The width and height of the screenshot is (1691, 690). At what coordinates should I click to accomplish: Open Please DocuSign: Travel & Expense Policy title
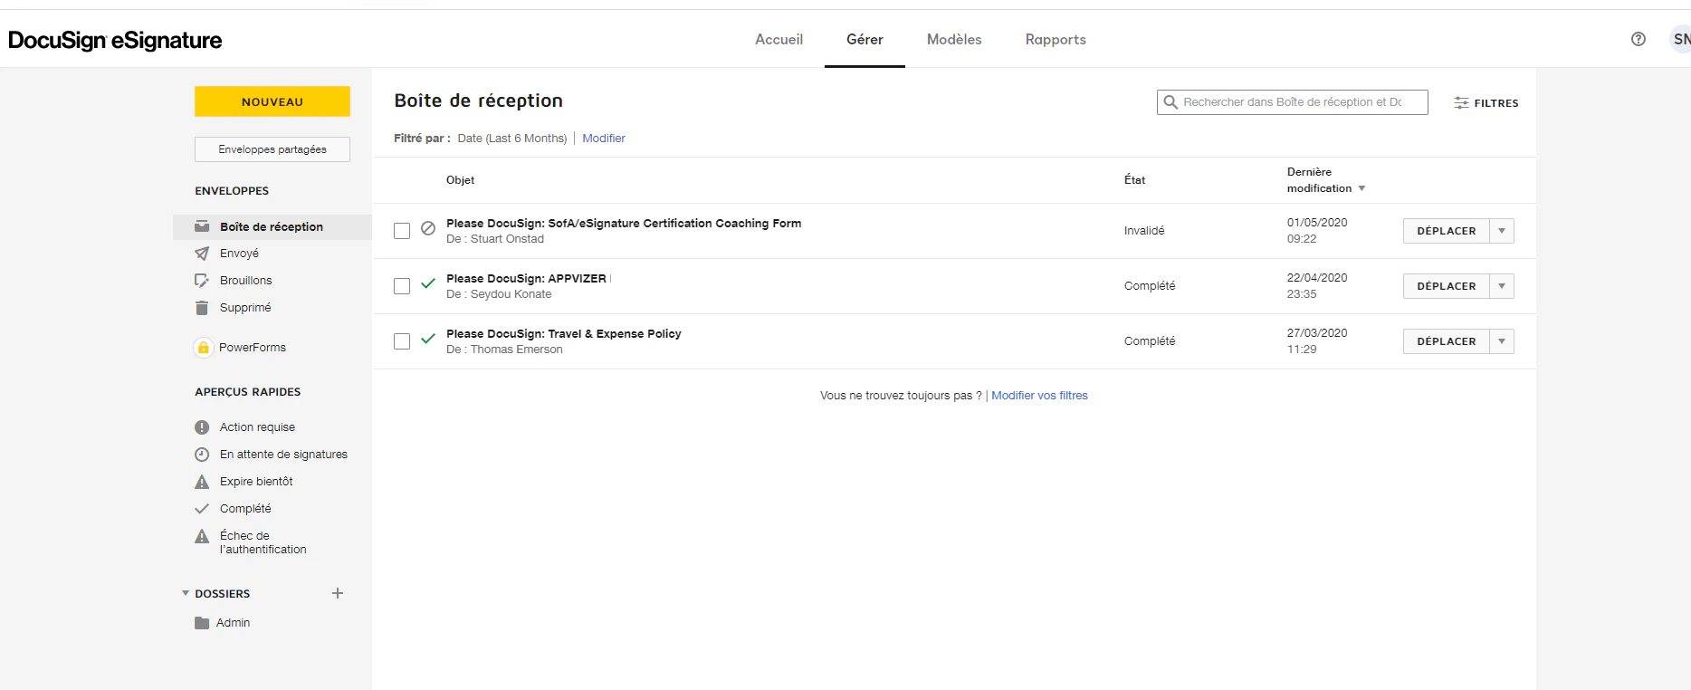[x=563, y=334]
